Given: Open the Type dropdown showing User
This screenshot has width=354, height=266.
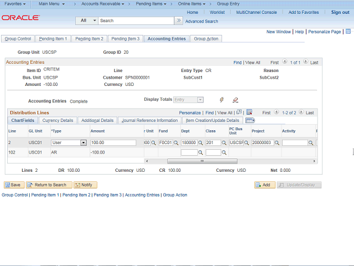Looking at the screenshot, I should coord(84,142).
